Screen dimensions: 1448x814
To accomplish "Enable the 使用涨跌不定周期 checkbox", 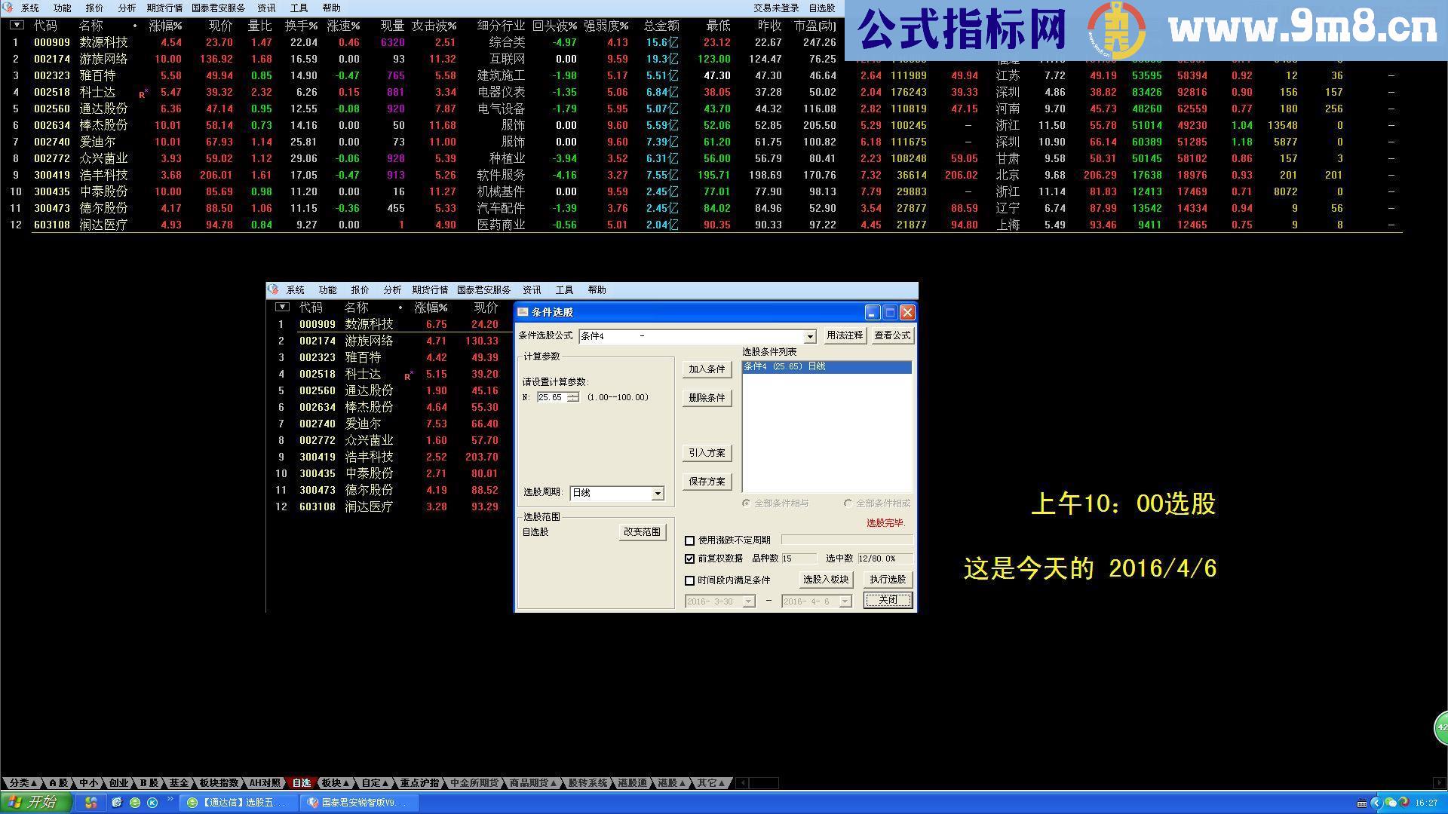I will pyautogui.click(x=690, y=540).
